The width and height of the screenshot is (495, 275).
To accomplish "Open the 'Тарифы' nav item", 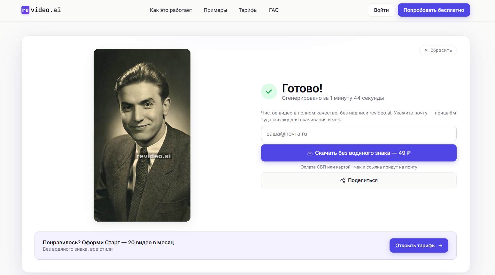I will click(248, 10).
